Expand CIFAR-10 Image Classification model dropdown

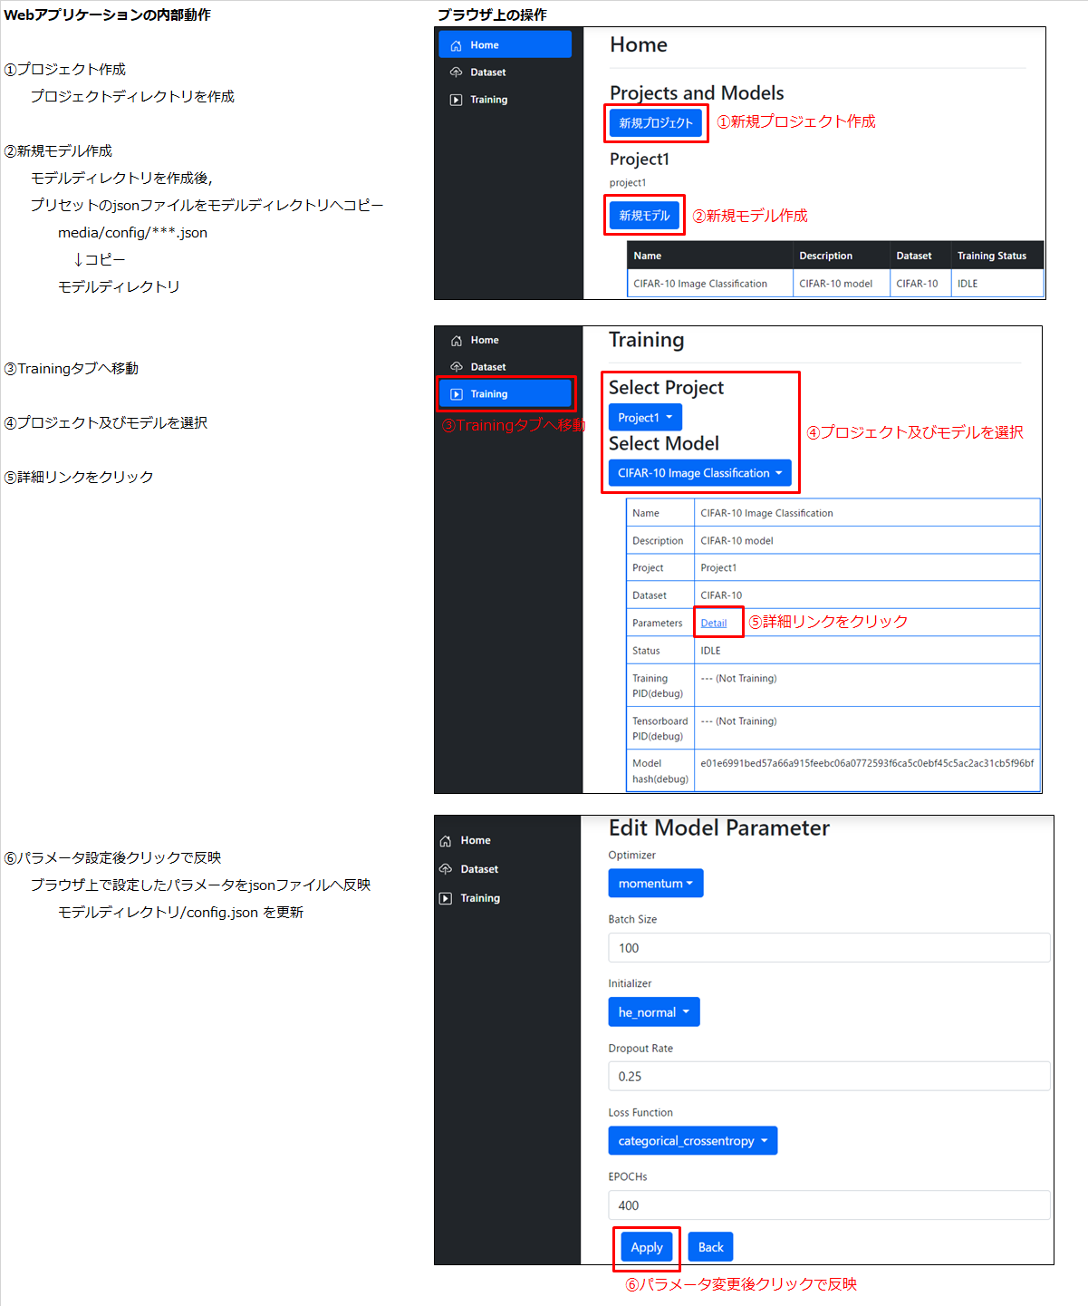700,473
